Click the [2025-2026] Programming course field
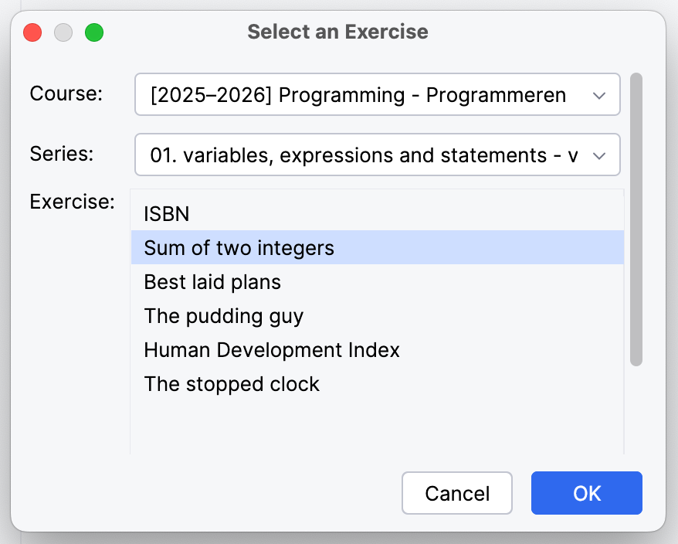The width and height of the screenshot is (678, 544). tap(347, 94)
